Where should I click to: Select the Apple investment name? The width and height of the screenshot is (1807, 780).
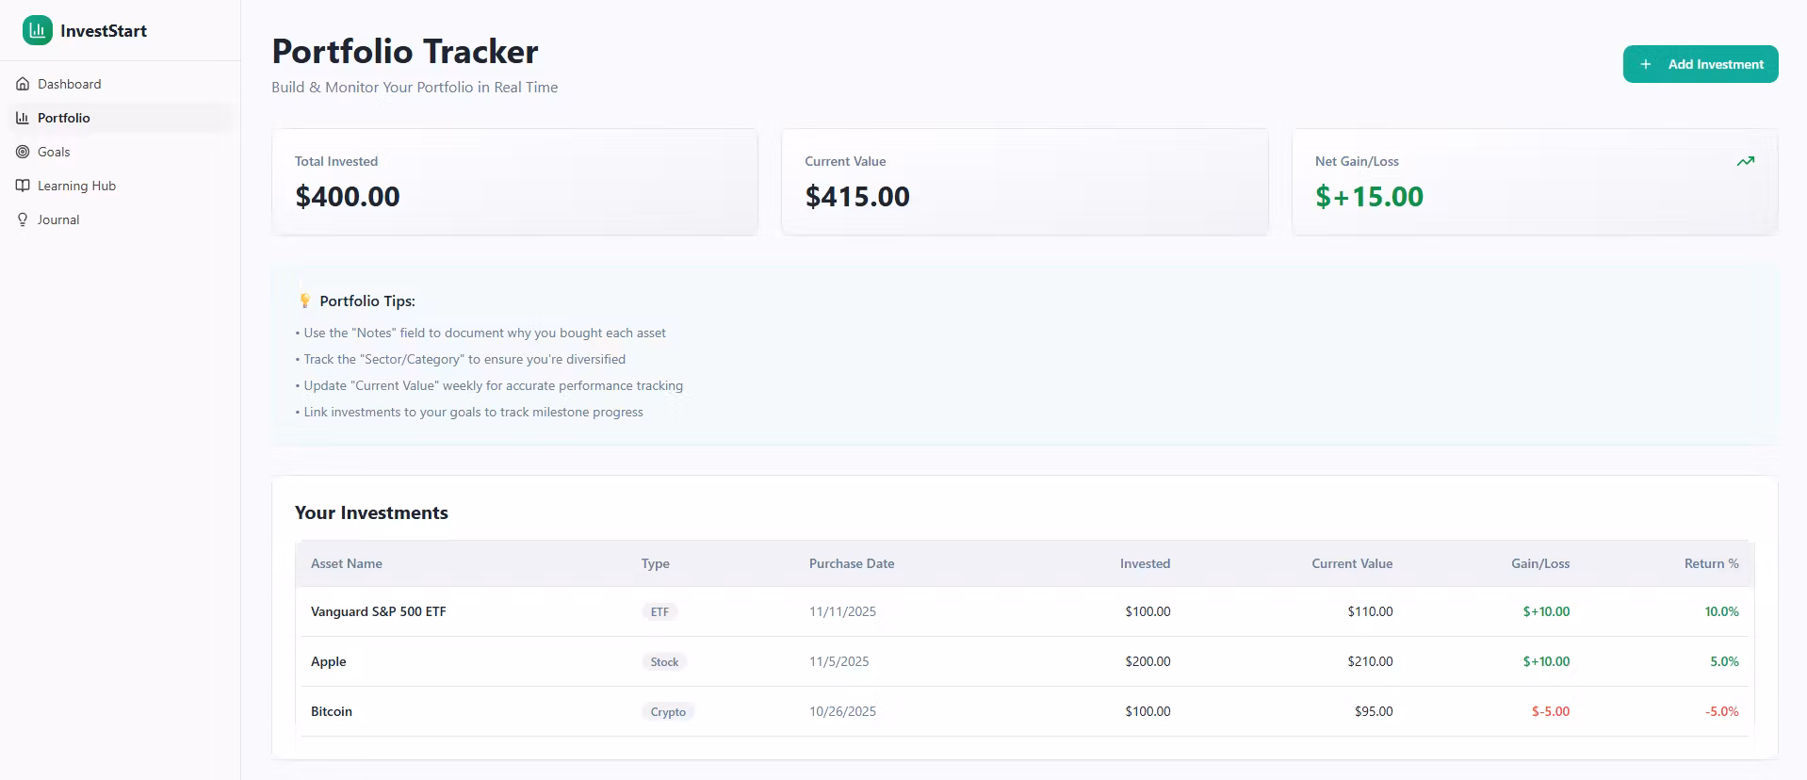(328, 661)
